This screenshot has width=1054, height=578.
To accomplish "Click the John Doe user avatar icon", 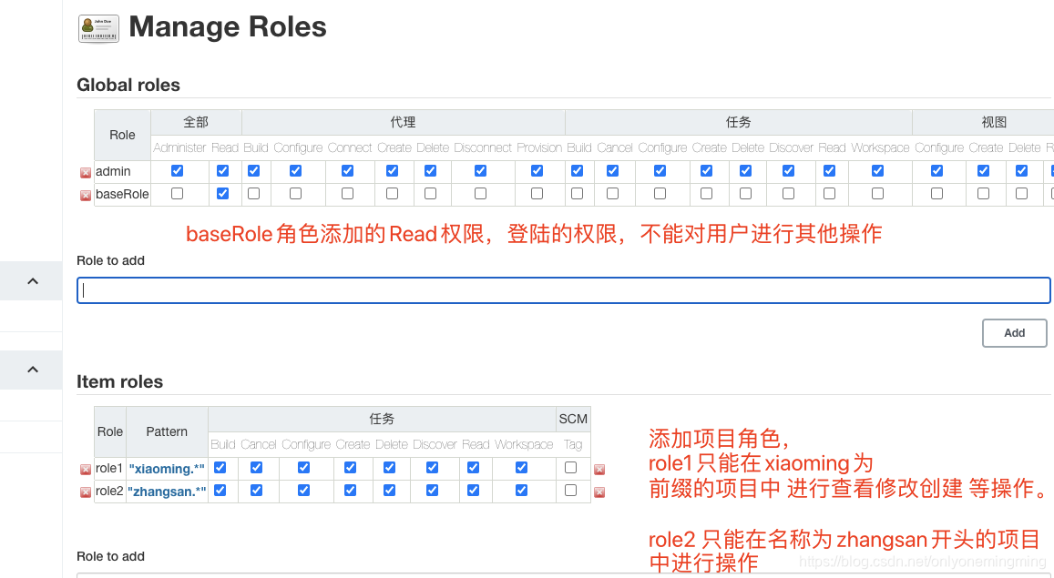I will coord(97,27).
